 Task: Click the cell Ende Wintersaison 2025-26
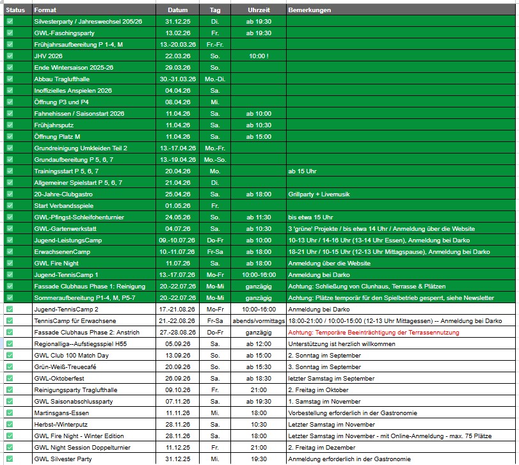94,67
